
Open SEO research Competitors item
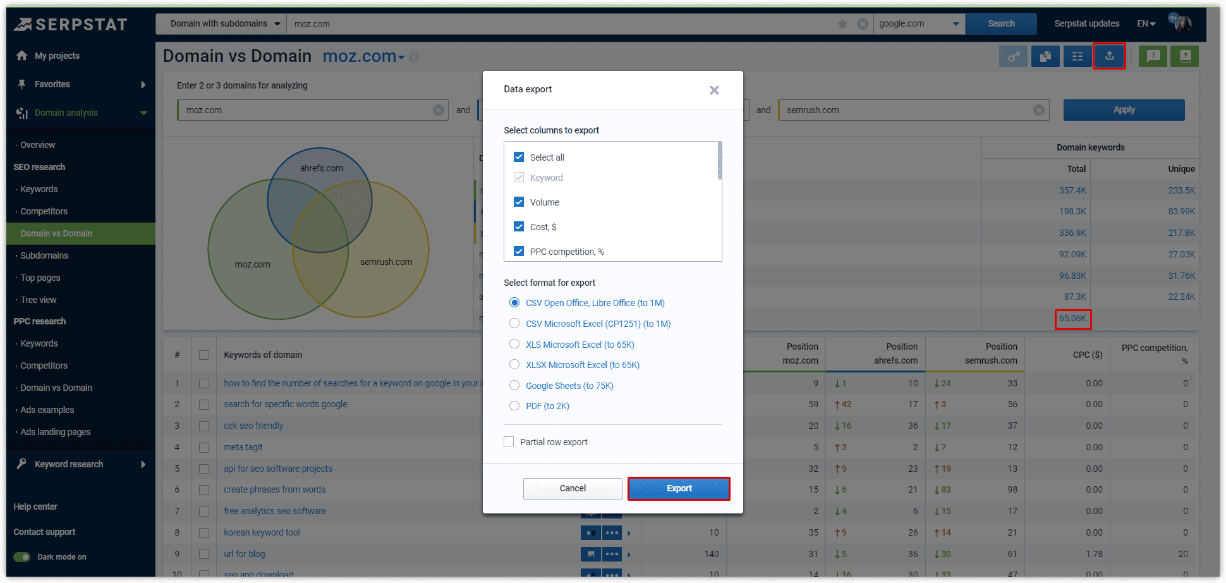[44, 211]
